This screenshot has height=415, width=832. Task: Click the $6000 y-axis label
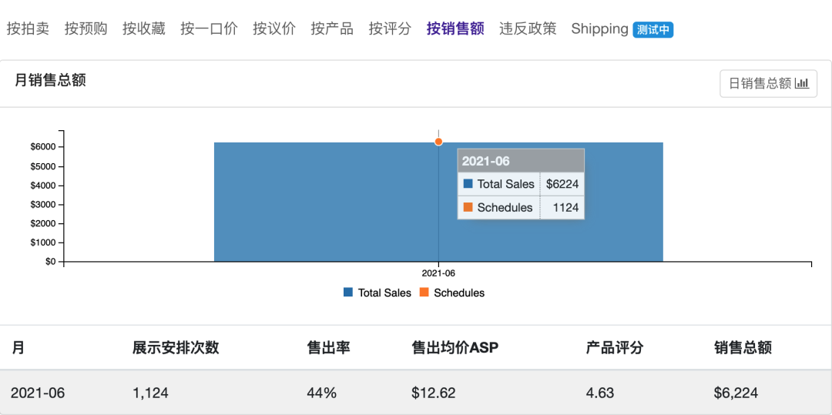43,147
